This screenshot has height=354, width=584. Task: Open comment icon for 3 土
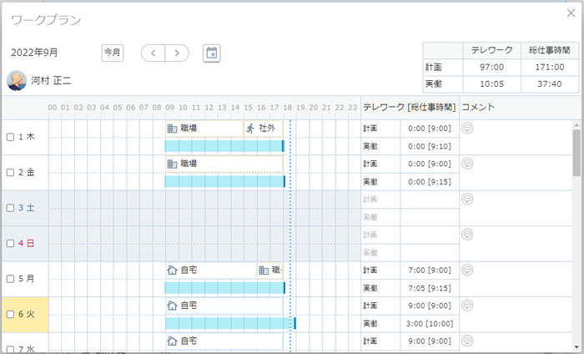467,199
